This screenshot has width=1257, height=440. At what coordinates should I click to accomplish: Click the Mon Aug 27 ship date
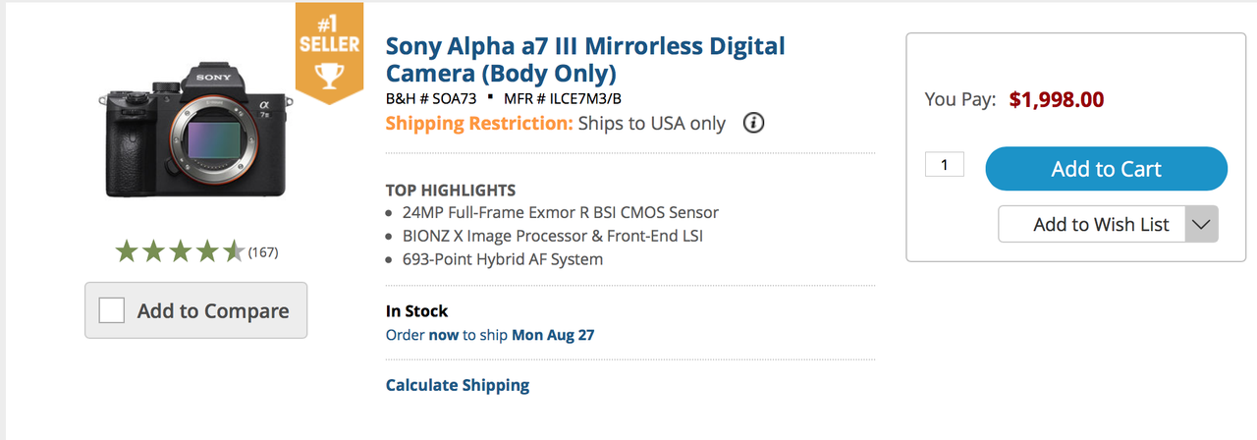[x=553, y=335]
